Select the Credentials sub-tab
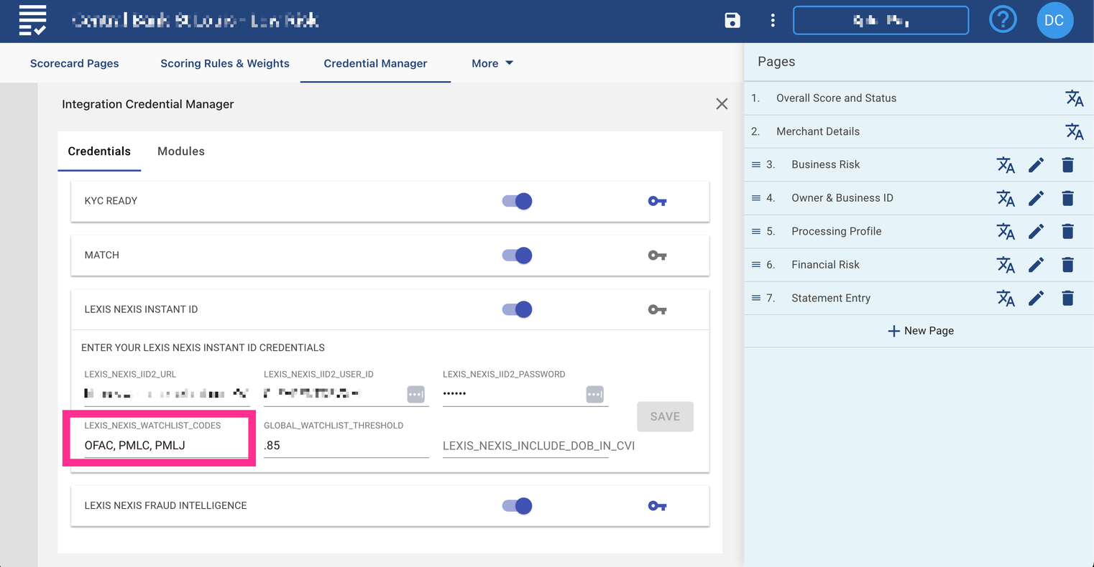 tap(99, 151)
